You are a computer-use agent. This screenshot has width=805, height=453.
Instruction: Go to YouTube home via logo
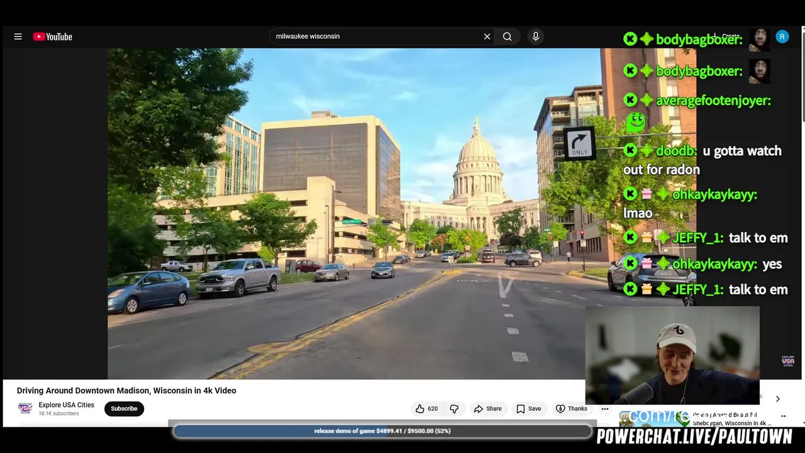[53, 36]
